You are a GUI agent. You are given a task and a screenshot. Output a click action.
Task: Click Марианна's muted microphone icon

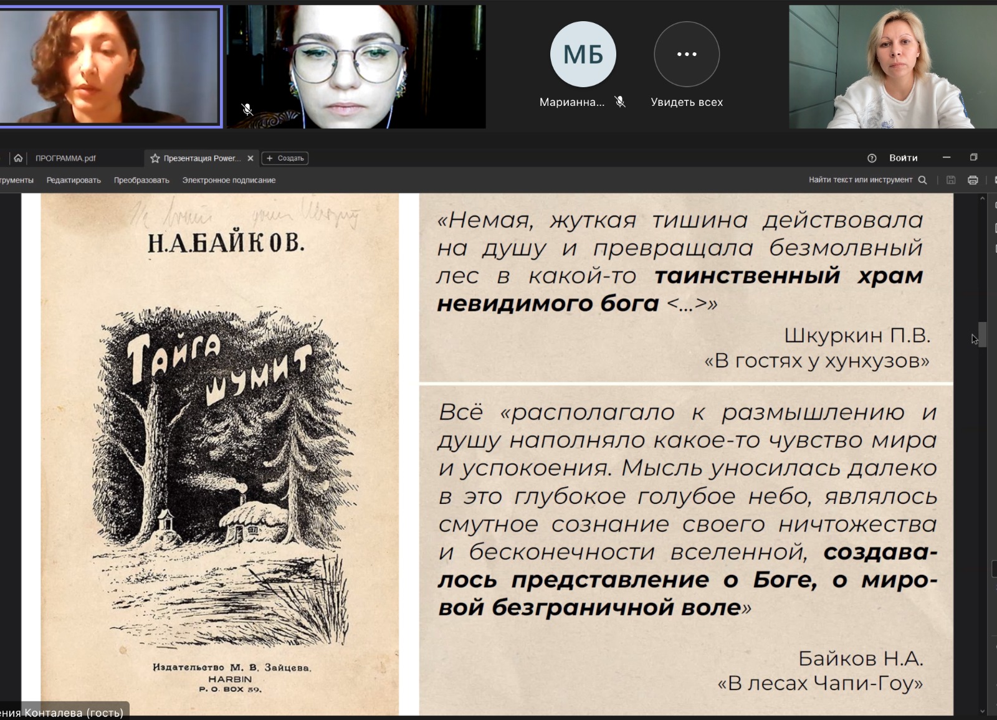click(620, 102)
